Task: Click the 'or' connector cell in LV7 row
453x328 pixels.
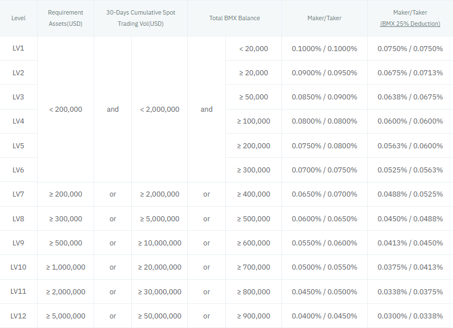Action: pyautogui.click(x=112, y=194)
